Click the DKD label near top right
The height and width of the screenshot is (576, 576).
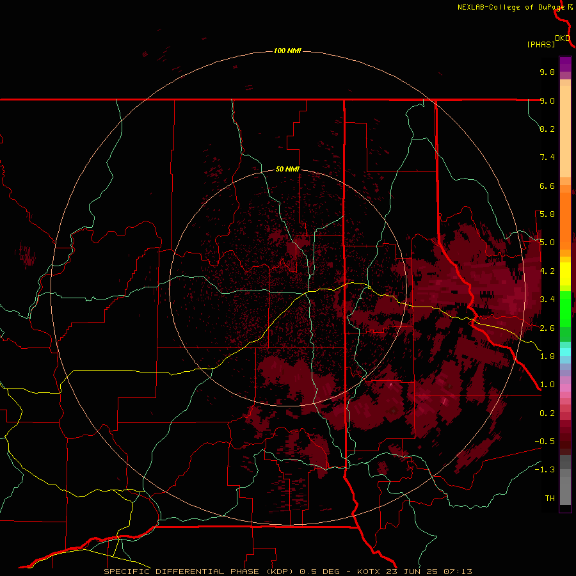pos(563,38)
